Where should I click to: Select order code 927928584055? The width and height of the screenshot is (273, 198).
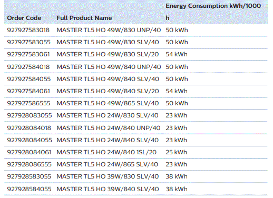[x=29, y=189]
